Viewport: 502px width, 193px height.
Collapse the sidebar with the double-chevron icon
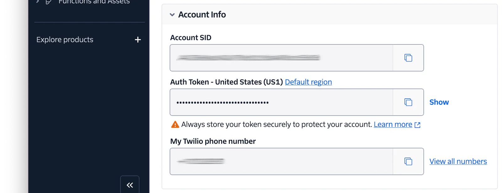[130, 185]
